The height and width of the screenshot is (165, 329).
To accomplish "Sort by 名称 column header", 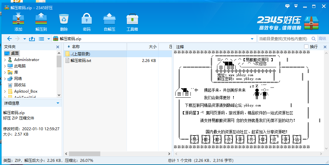I will click(x=76, y=47).
